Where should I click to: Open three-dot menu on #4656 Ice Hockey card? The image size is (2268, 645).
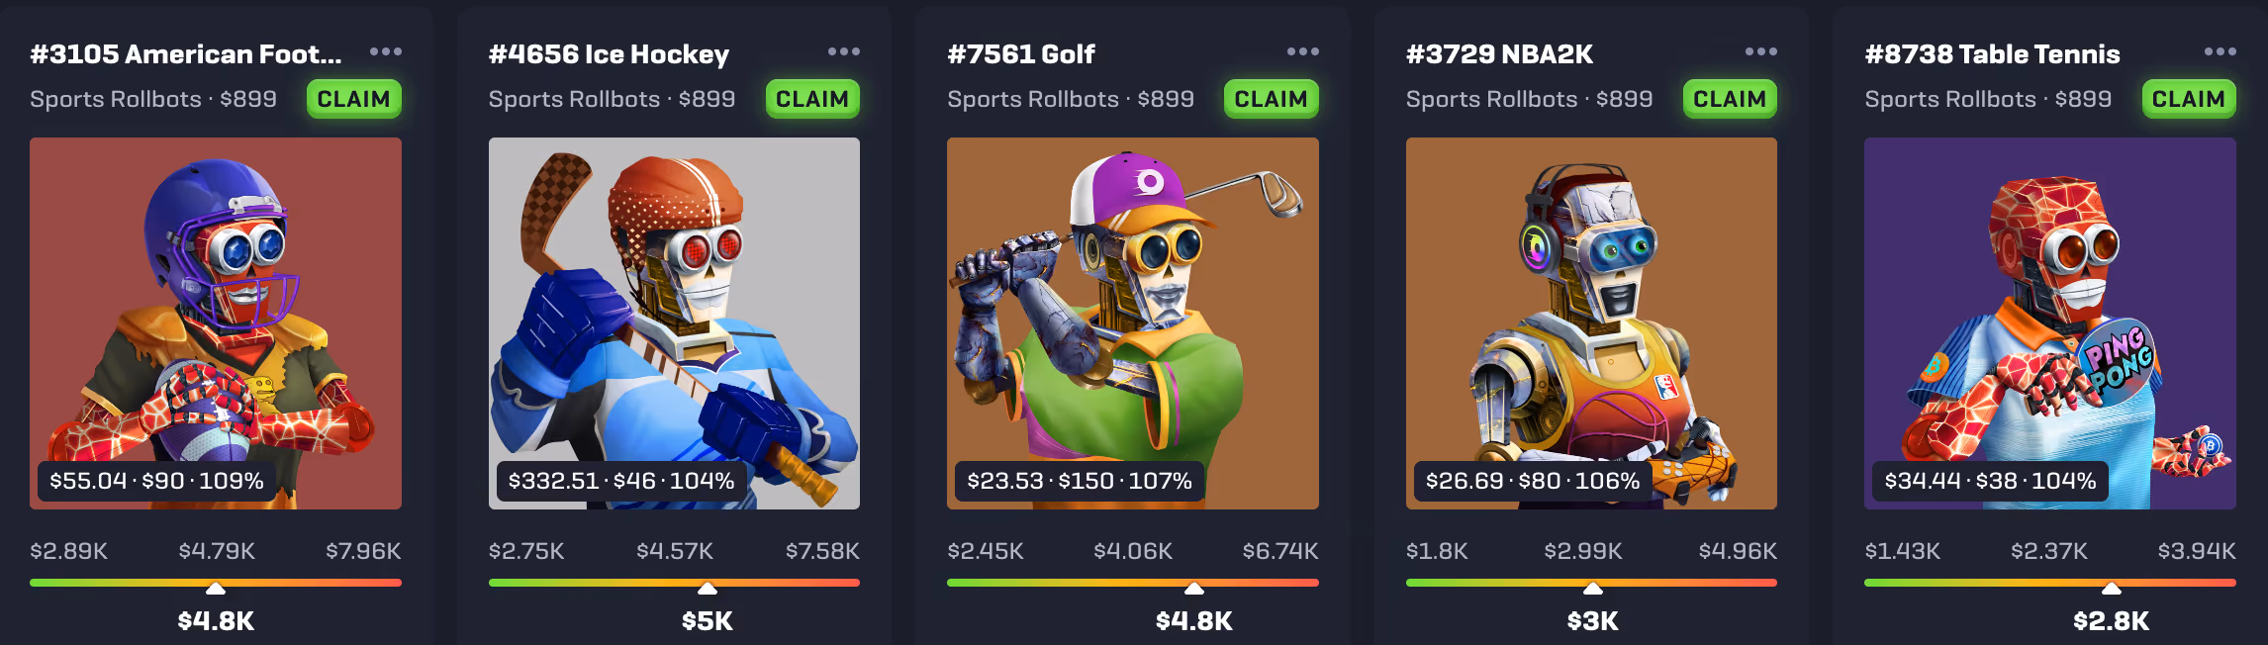[x=844, y=51]
